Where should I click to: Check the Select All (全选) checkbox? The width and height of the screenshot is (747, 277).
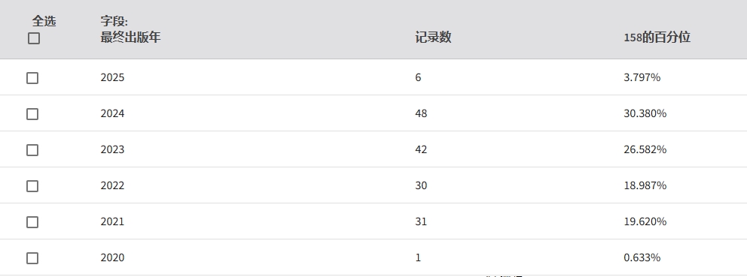click(34, 38)
